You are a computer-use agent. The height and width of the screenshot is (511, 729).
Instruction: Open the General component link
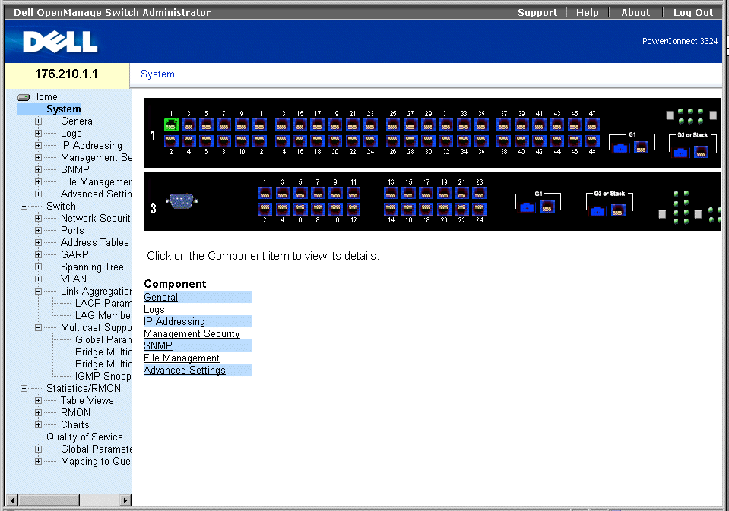161,298
